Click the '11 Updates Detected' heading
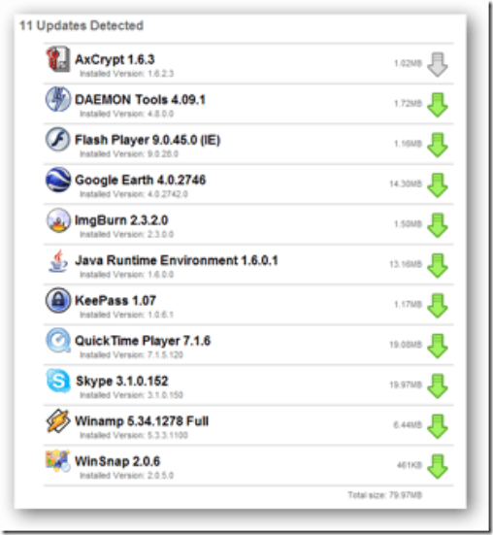 (x=82, y=25)
